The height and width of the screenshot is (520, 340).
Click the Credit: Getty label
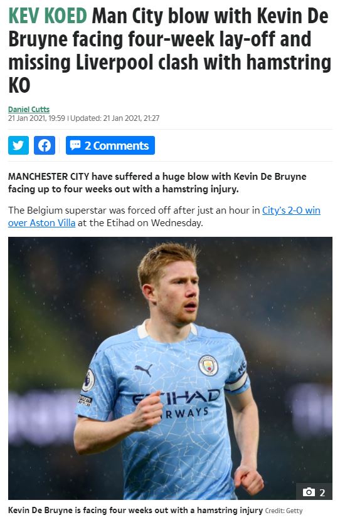point(284,511)
